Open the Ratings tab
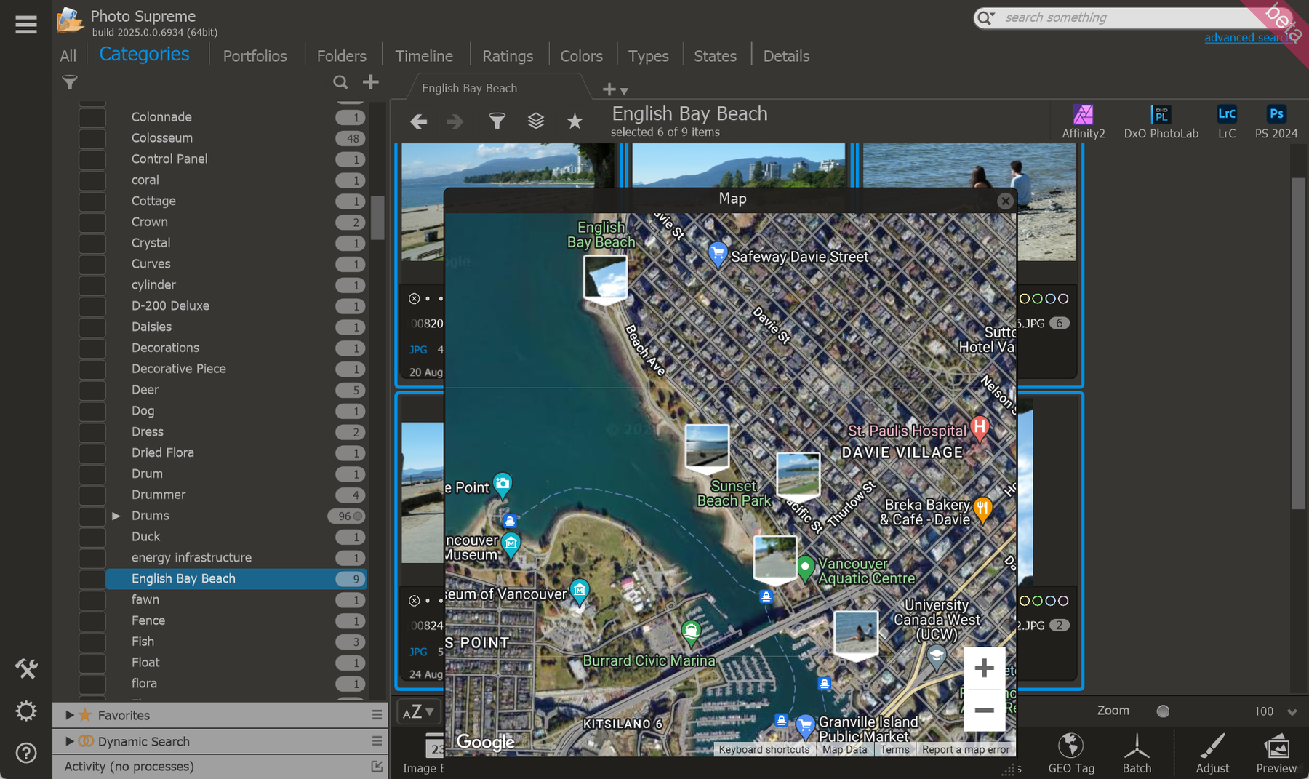Viewport: 1309px width, 779px height. (508, 56)
